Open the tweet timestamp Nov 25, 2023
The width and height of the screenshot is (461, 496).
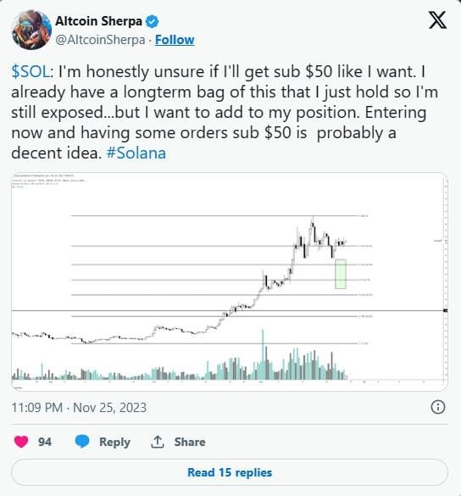[x=79, y=408]
